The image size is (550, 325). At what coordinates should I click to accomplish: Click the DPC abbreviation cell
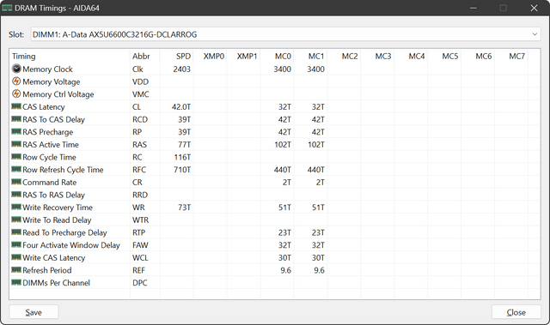tap(139, 283)
